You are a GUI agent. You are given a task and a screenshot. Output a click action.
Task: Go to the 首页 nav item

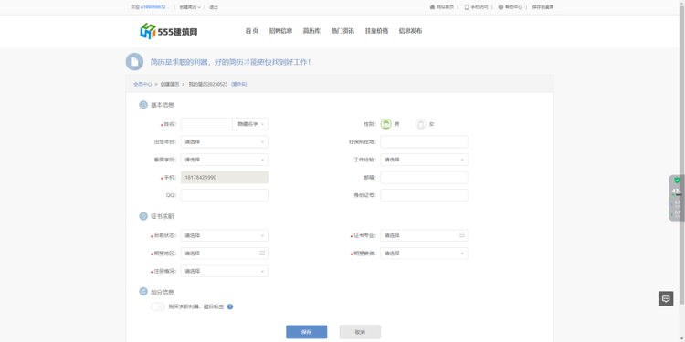coord(252,31)
